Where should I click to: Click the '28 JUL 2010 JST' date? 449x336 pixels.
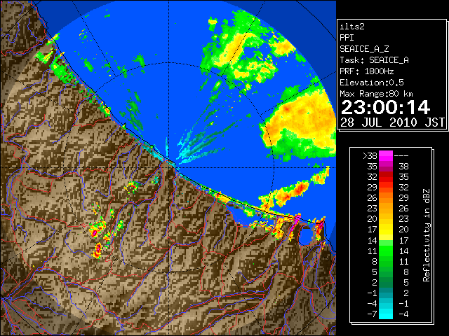[392, 122]
